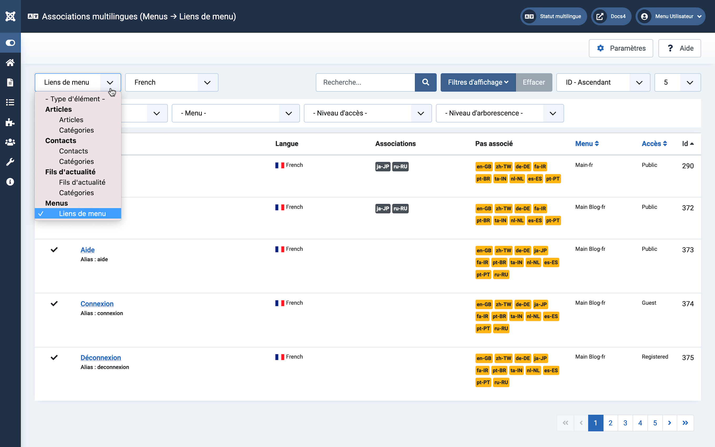Go to pagination page 5
This screenshot has width=715, height=447.
[655, 423]
